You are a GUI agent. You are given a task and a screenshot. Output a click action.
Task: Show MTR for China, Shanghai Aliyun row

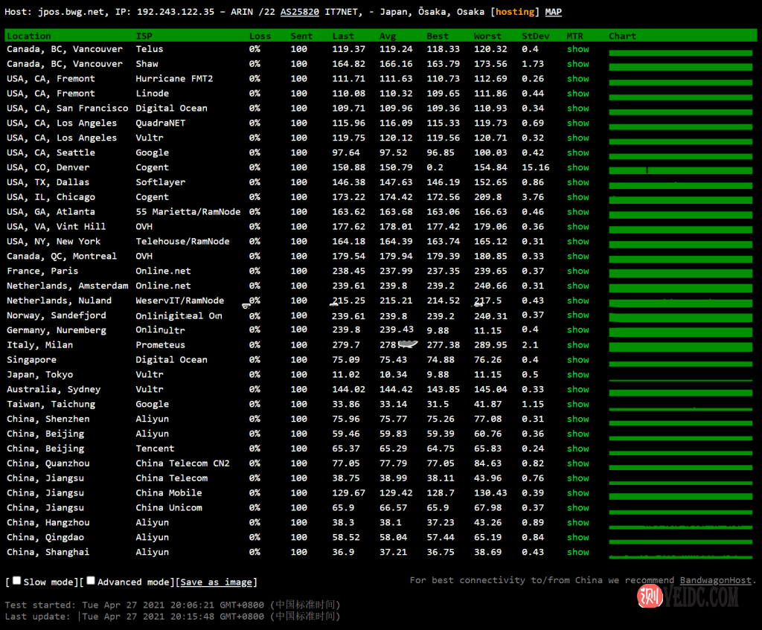[577, 552]
